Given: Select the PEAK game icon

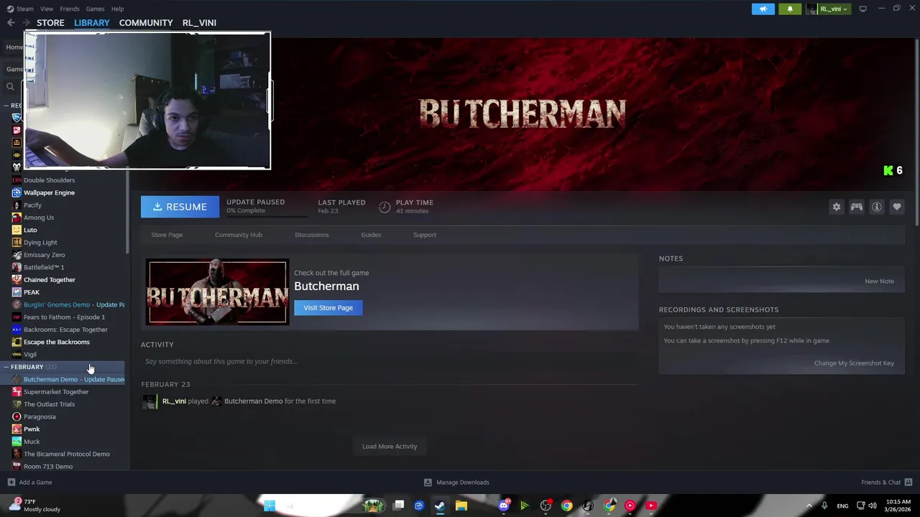Looking at the screenshot, I should click(x=17, y=292).
